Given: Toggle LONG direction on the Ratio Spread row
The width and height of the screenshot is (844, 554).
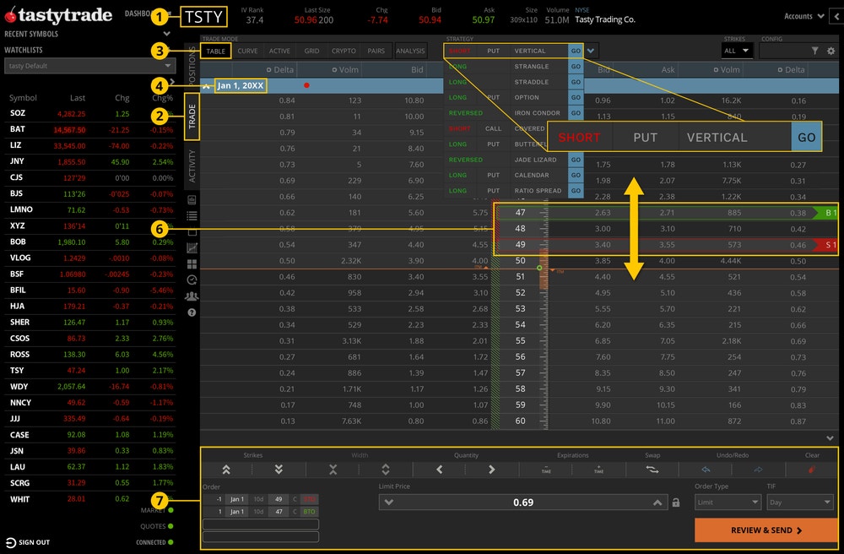Looking at the screenshot, I should pos(457,191).
